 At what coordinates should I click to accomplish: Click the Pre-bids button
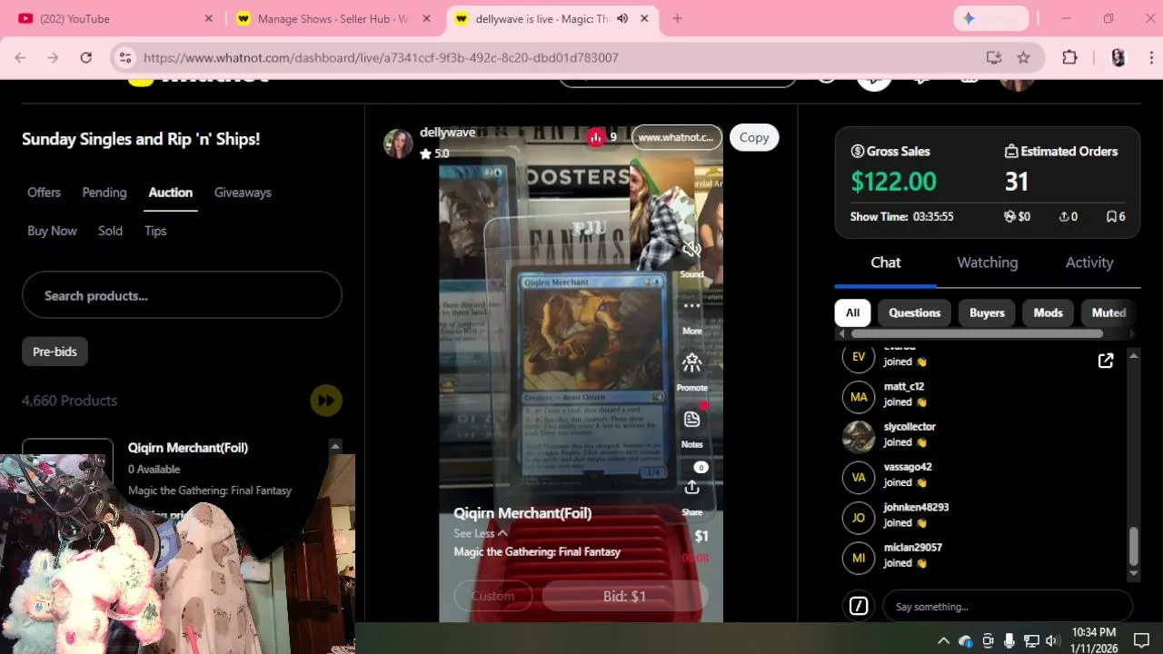[x=55, y=352]
